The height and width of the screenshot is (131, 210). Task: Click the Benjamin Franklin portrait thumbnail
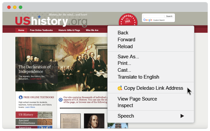[x=94, y=121]
